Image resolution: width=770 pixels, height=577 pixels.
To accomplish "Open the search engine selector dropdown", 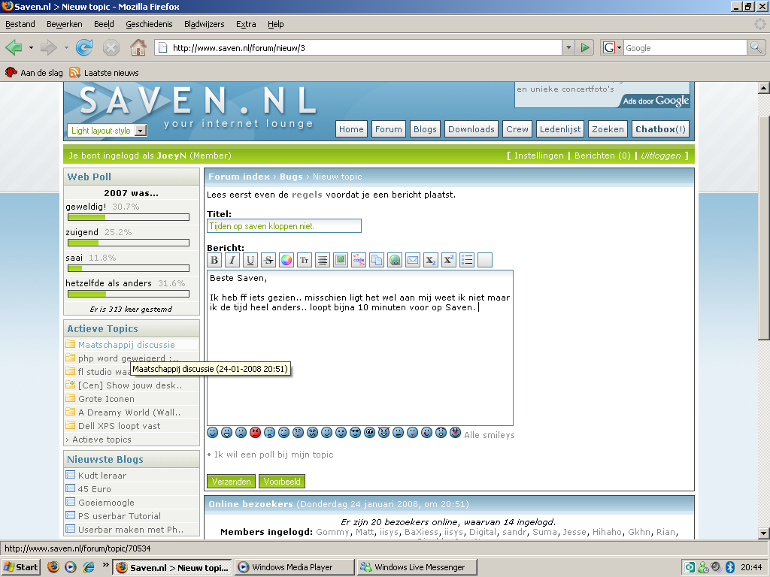I will [x=612, y=47].
